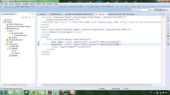Image resolution: width=170 pixels, height=95 pixels.
Task: Switch to the Java EE perspective
Action: coord(158,10)
